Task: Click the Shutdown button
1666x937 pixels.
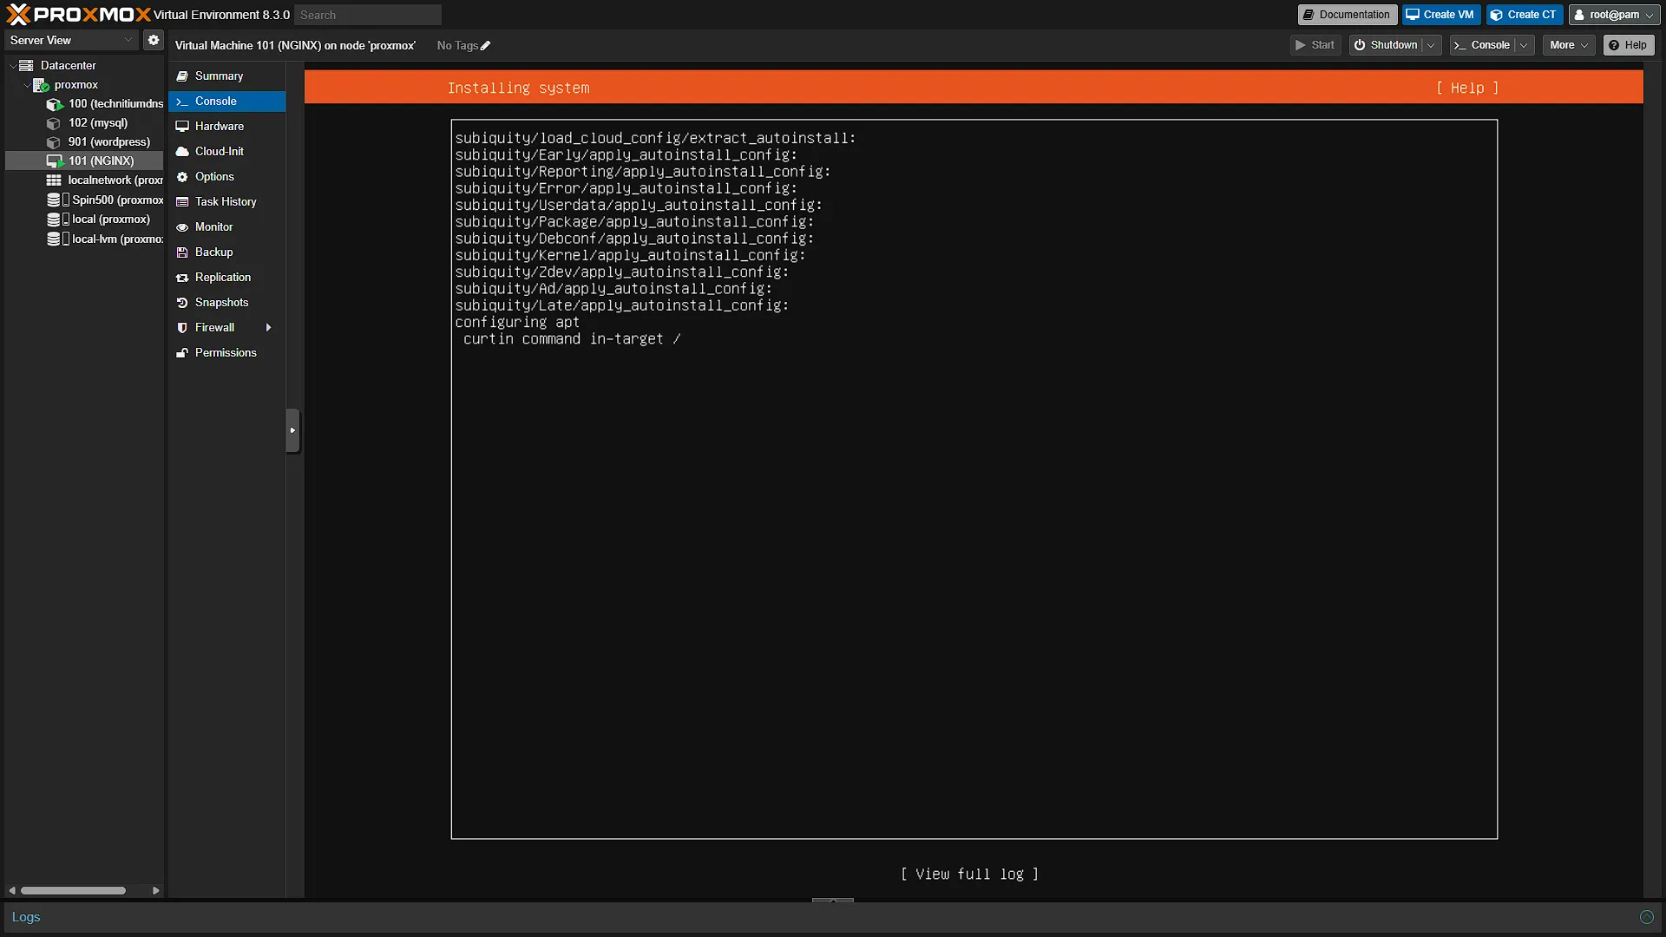Action: click(x=1387, y=45)
